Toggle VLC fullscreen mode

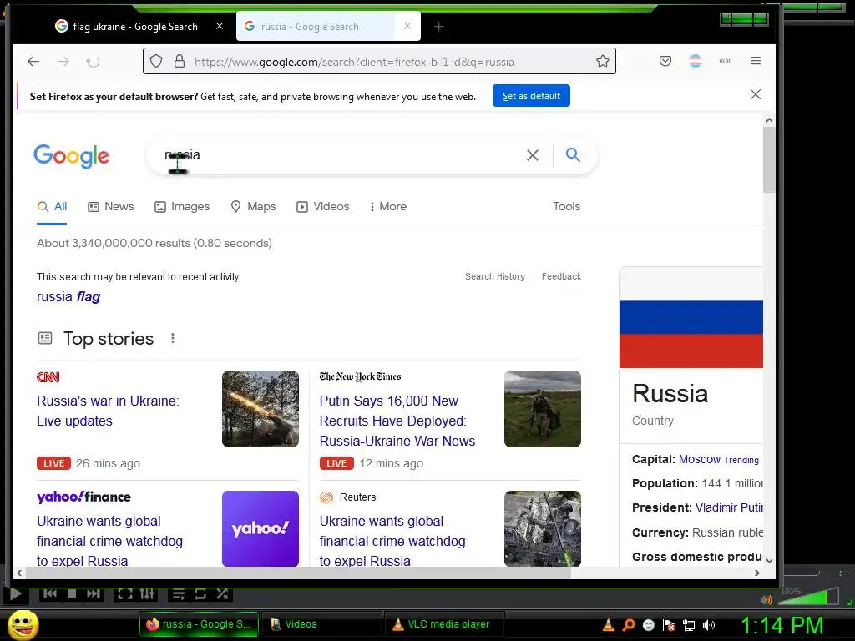(x=125, y=594)
